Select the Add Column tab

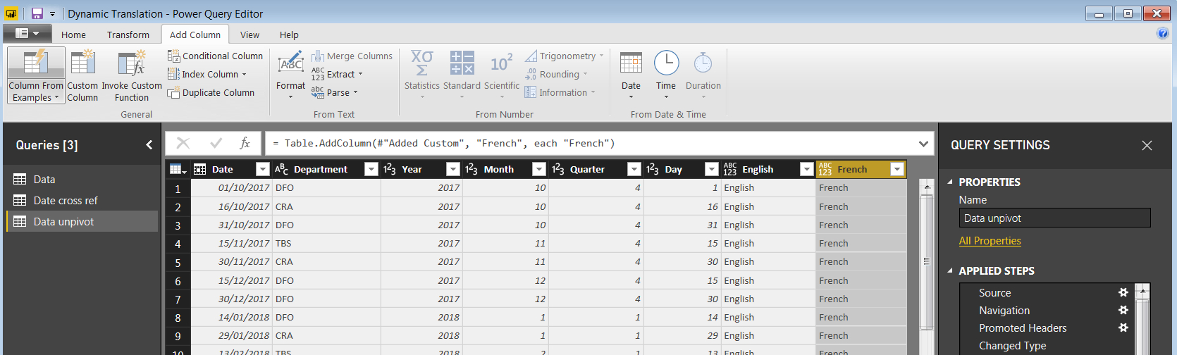[195, 35]
